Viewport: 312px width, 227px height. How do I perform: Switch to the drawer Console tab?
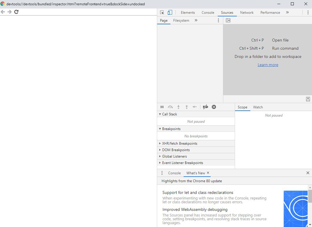tap(174, 173)
